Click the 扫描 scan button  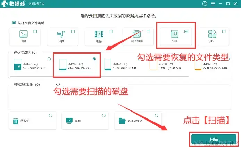tap(214, 139)
